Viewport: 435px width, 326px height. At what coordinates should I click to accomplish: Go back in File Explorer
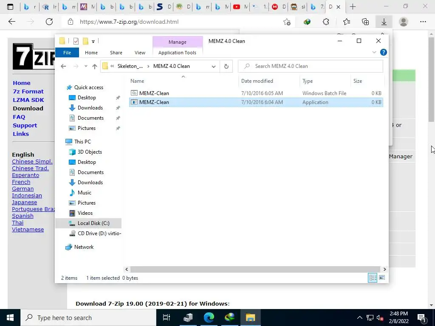click(63, 66)
